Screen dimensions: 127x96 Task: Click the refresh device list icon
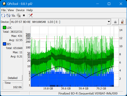point(3,15)
